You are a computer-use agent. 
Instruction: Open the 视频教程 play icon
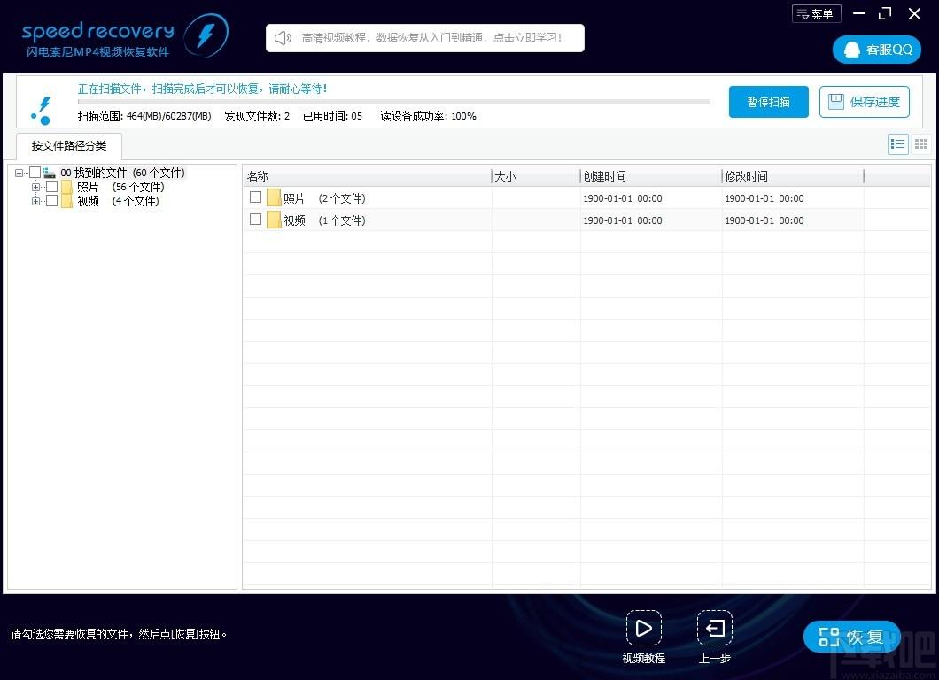tap(644, 628)
